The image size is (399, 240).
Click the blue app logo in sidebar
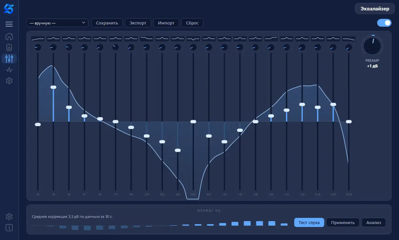[9, 9]
